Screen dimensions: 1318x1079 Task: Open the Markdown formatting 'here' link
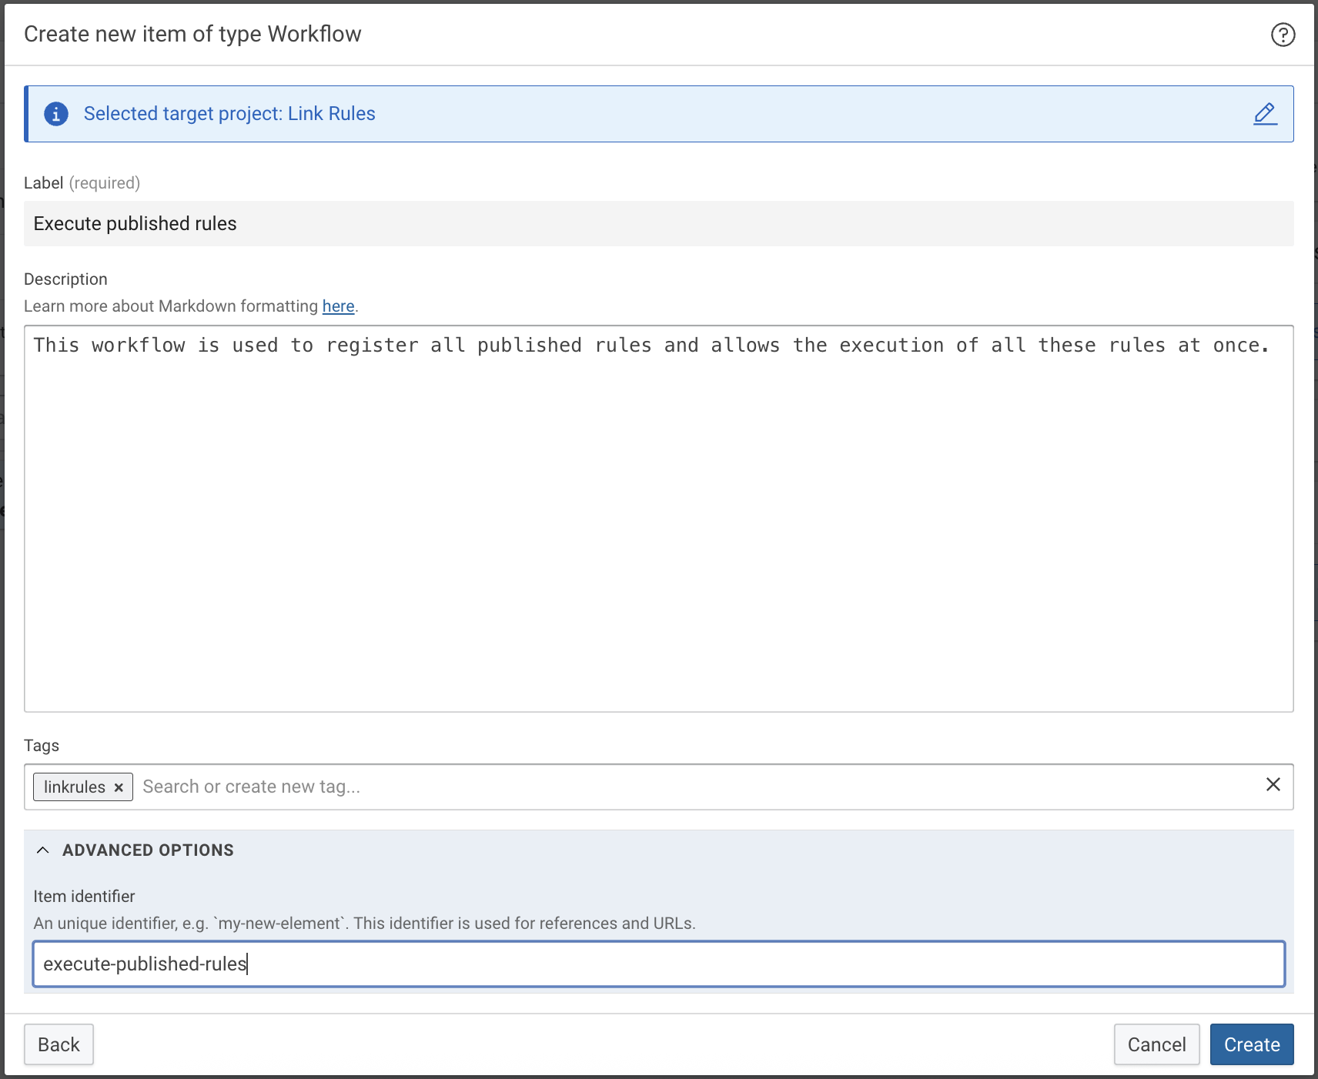[x=338, y=306]
